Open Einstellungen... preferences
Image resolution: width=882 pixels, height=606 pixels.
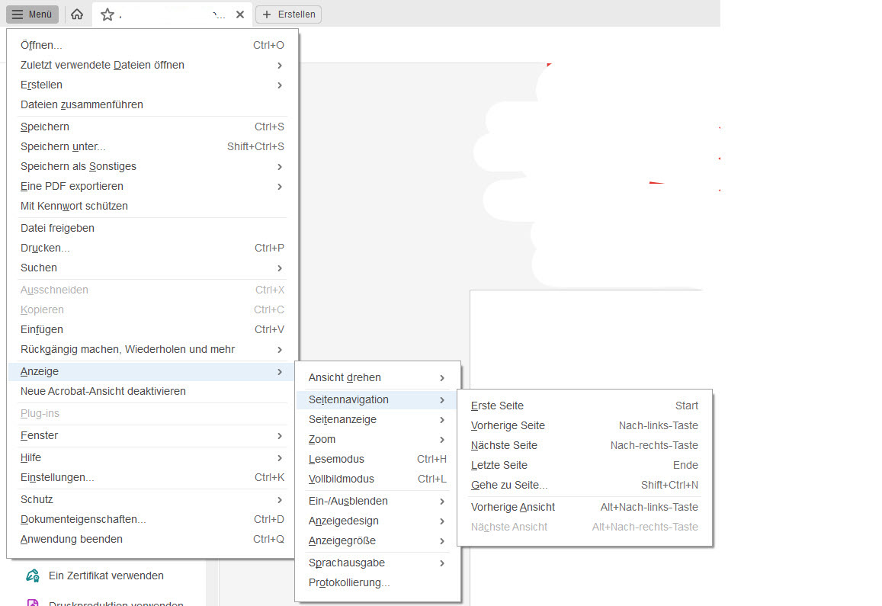(x=152, y=477)
